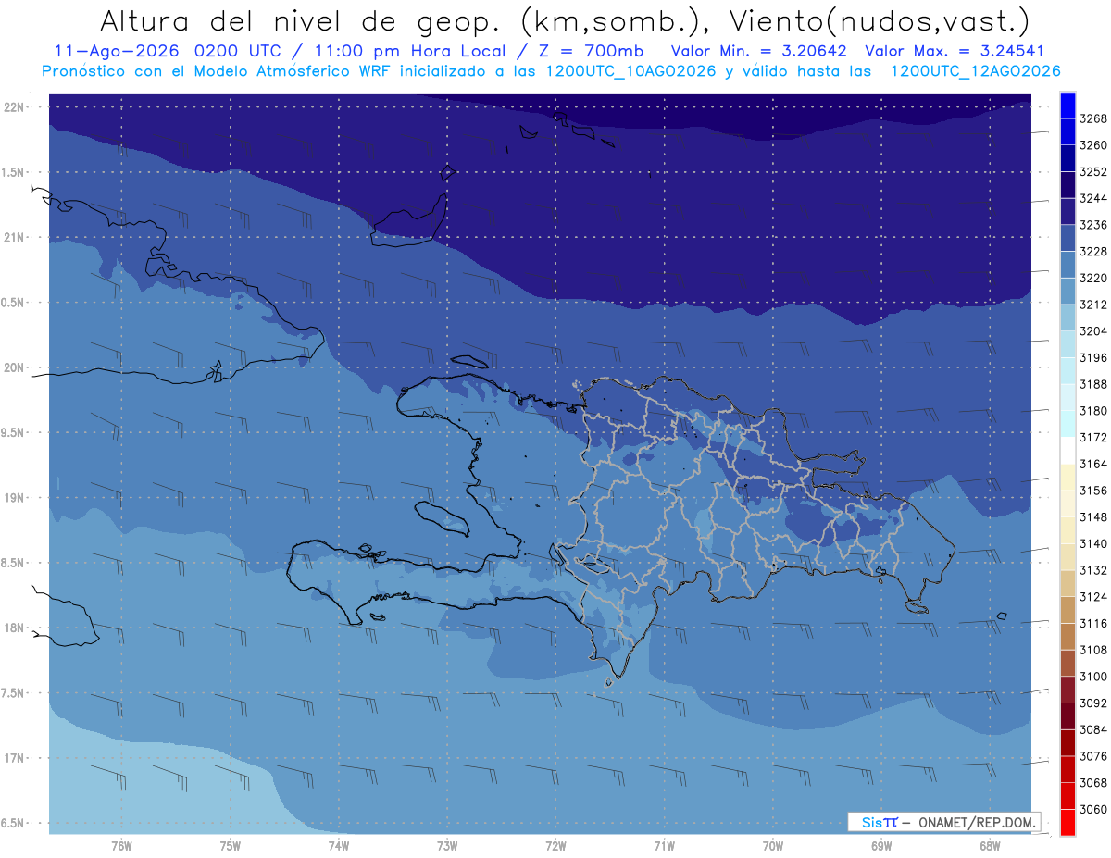Click the 3220 legend value
This screenshot has height=858, width=1111.
pyautogui.click(x=1093, y=278)
